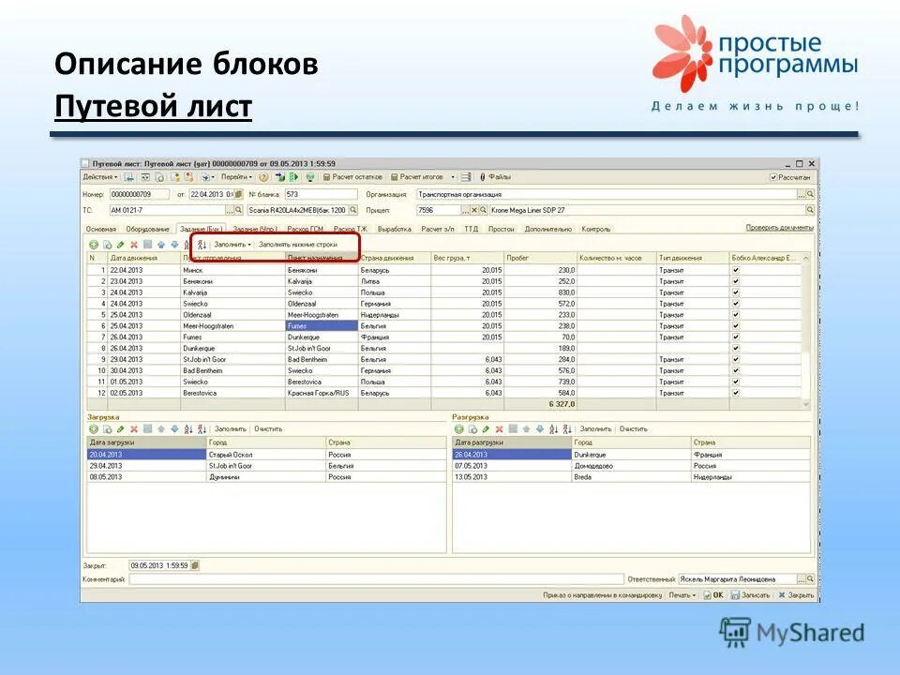Switch to the Расход ГСМ tab
This screenshot has width=900, height=675.
click(307, 230)
